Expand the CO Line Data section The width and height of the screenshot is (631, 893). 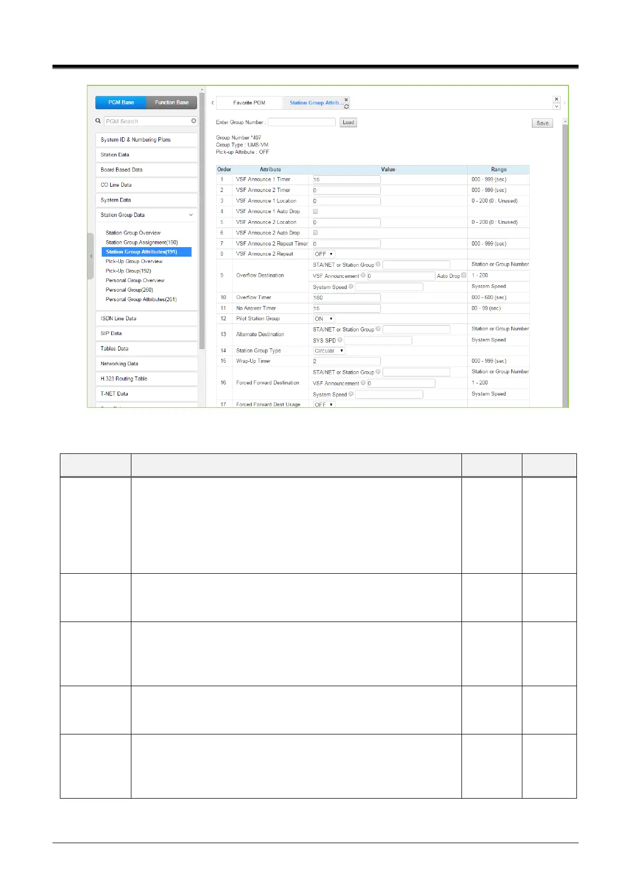click(x=146, y=185)
